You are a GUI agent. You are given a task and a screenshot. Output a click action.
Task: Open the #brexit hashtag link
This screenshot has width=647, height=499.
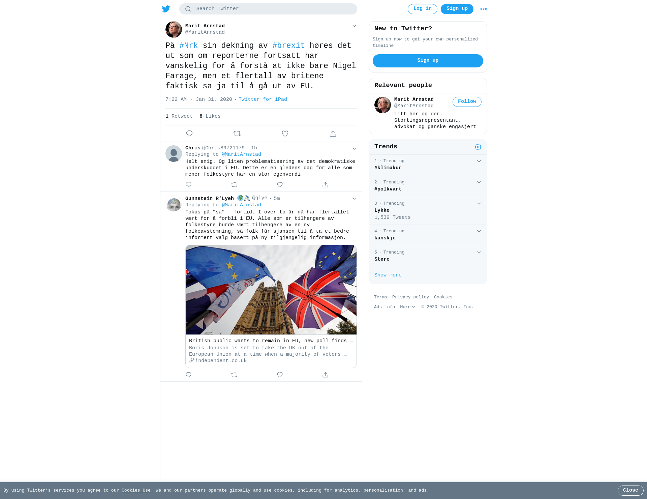(288, 46)
